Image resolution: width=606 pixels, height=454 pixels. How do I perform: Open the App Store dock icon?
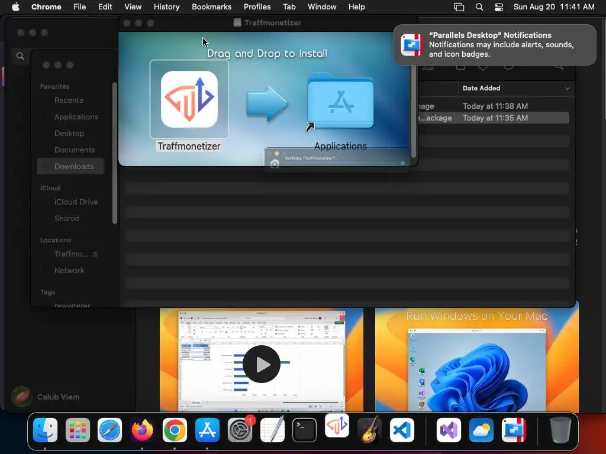pos(207,430)
